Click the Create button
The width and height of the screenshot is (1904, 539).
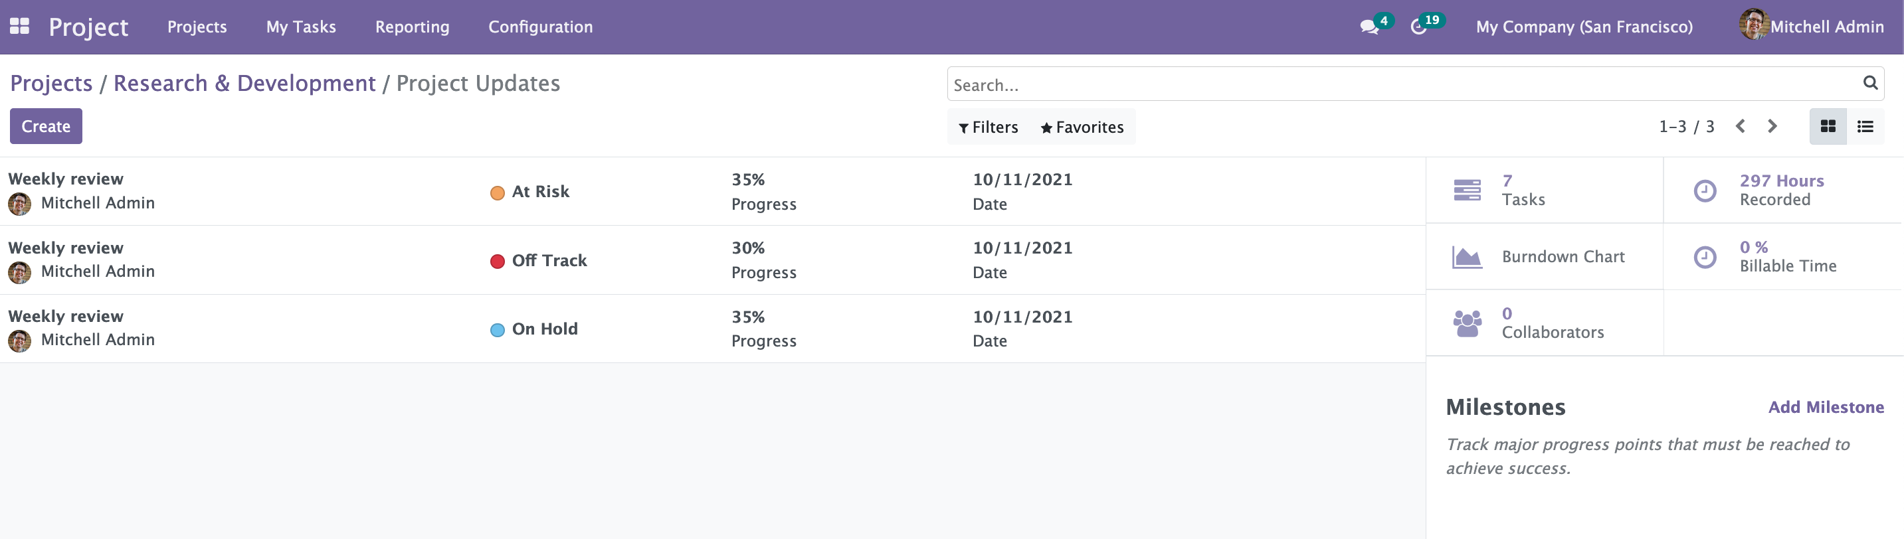click(46, 127)
